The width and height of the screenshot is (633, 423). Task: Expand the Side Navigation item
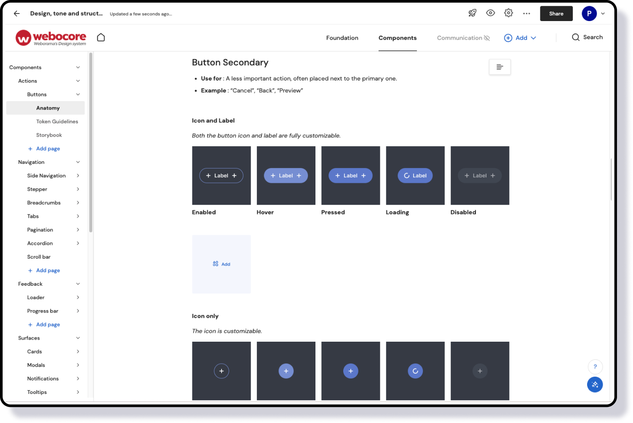click(78, 176)
